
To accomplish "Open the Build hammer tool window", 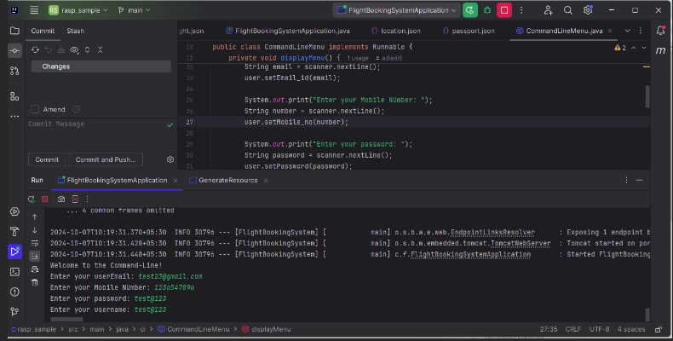I will [14, 232].
